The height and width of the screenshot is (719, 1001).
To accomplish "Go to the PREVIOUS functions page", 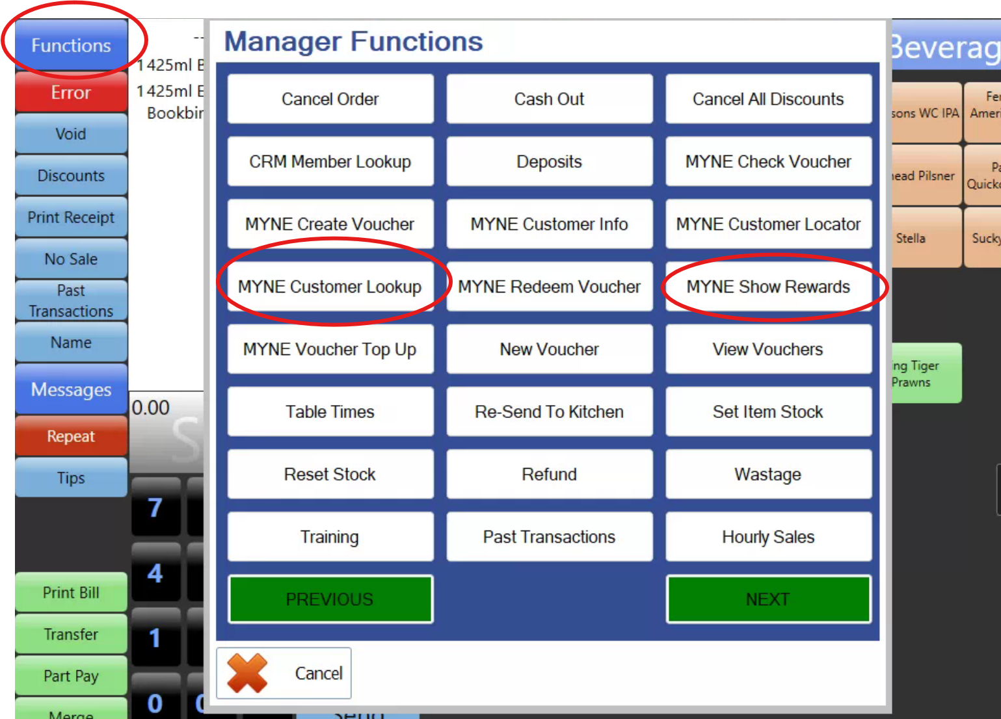I will pyautogui.click(x=330, y=599).
